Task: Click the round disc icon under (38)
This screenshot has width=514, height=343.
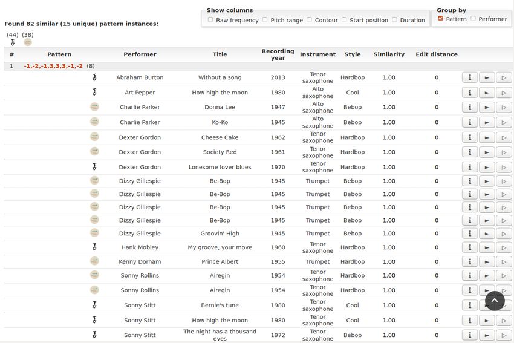Action: coord(28,42)
